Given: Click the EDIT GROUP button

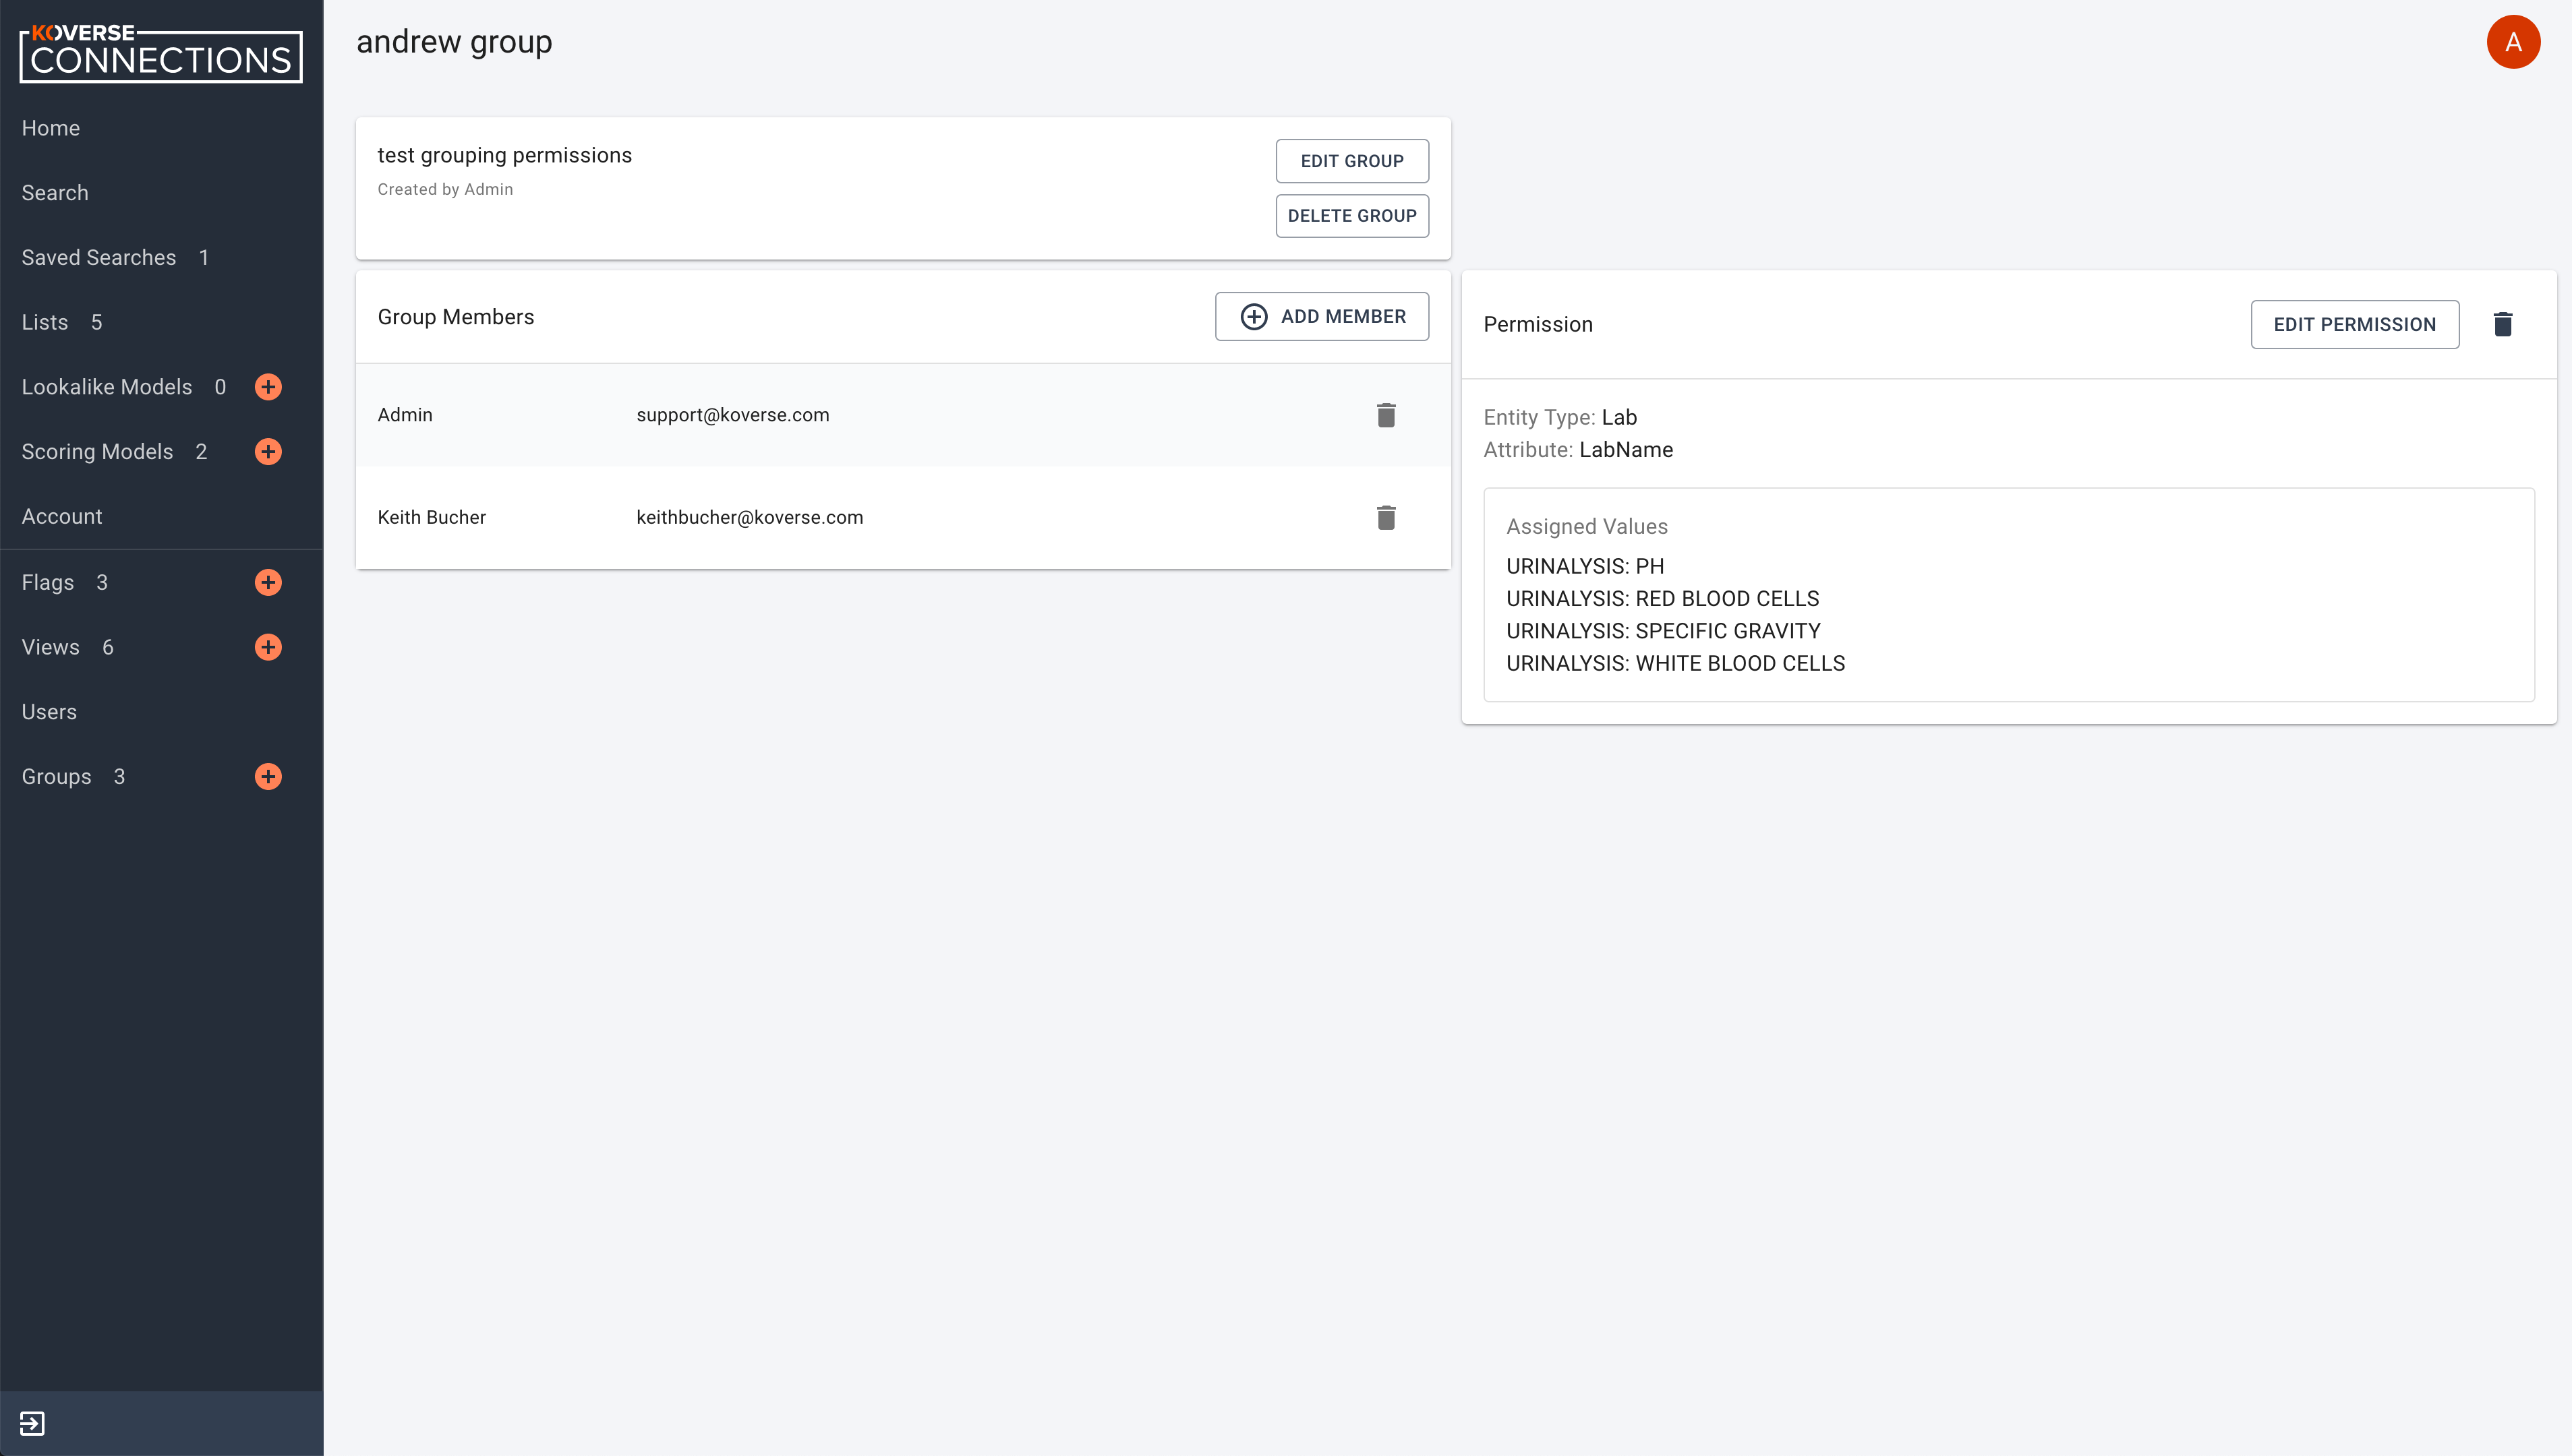Looking at the screenshot, I should 1351,161.
